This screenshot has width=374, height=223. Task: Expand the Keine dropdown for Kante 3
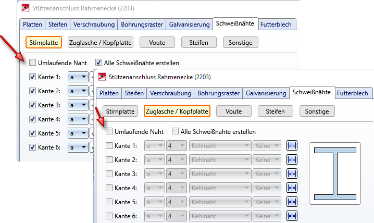click(268, 174)
